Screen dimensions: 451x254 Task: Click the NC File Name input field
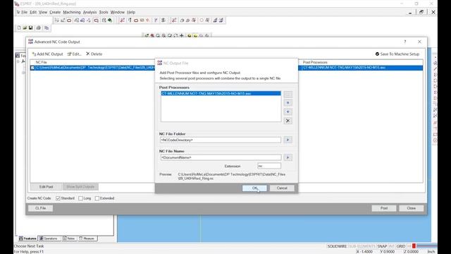[221, 157]
